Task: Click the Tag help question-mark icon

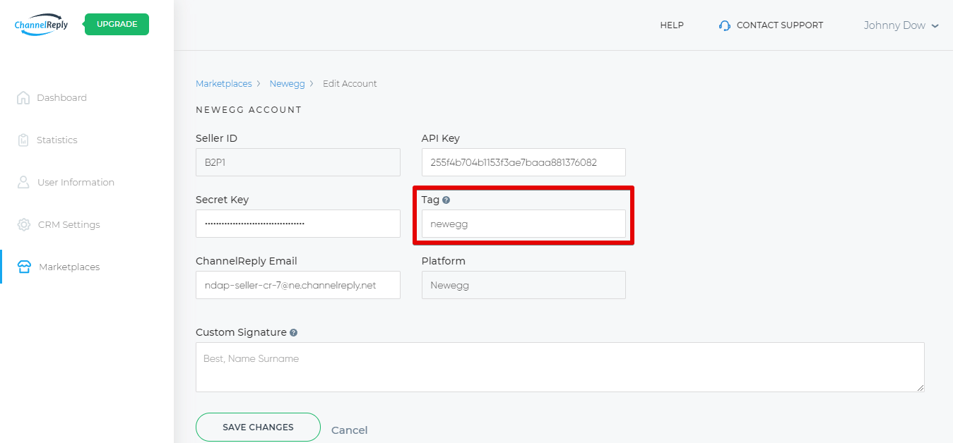Action: coord(446,200)
